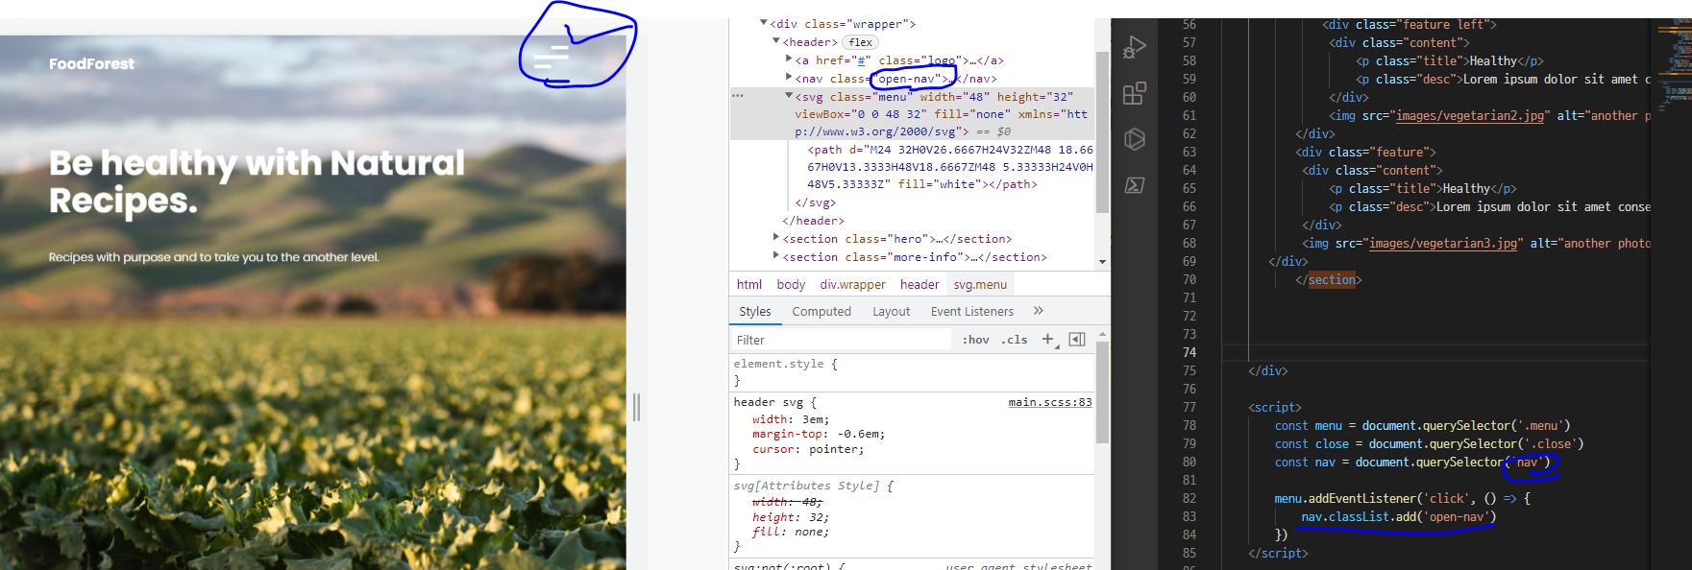Viewport: 1692px width, 570px height.
Task: Click the width: 3em declaration
Action: (x=790, y=419)
